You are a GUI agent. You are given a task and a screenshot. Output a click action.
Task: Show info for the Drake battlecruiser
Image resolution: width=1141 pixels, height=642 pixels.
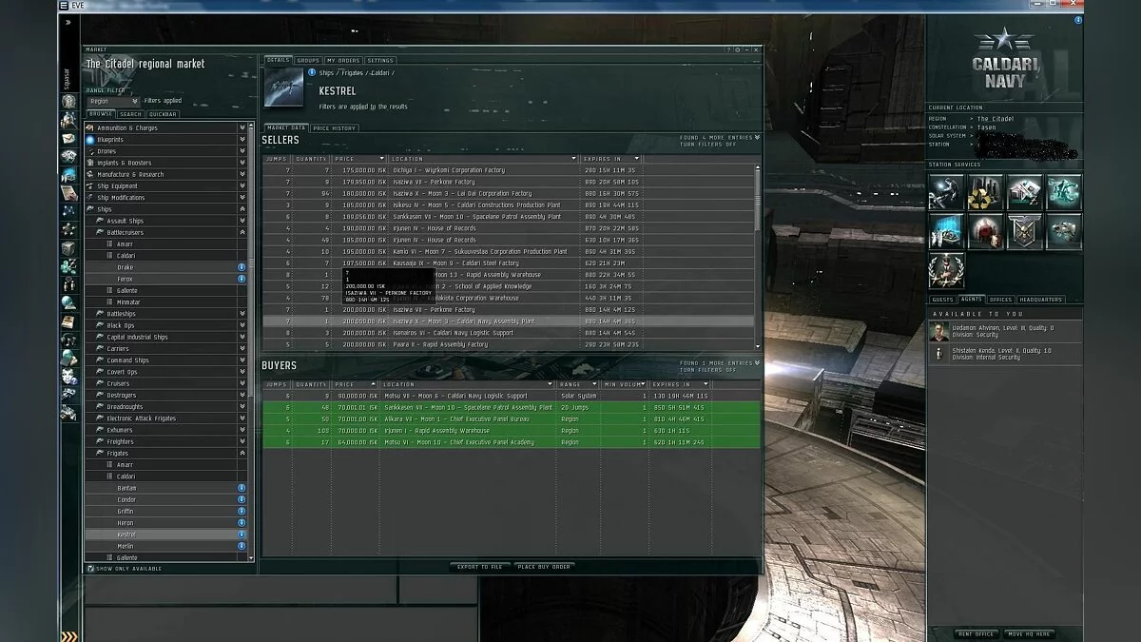[242, 267]
